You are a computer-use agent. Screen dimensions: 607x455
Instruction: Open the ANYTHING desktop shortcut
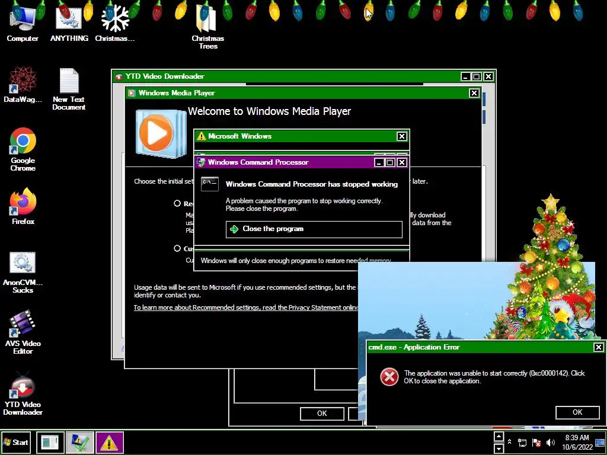(69, 23)
